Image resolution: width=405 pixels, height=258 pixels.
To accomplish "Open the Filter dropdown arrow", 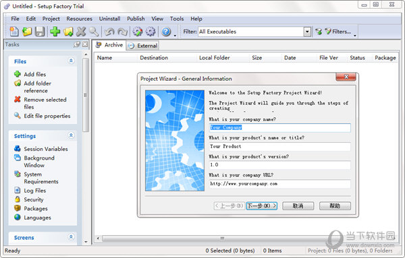I will click(x=307, y=32).
